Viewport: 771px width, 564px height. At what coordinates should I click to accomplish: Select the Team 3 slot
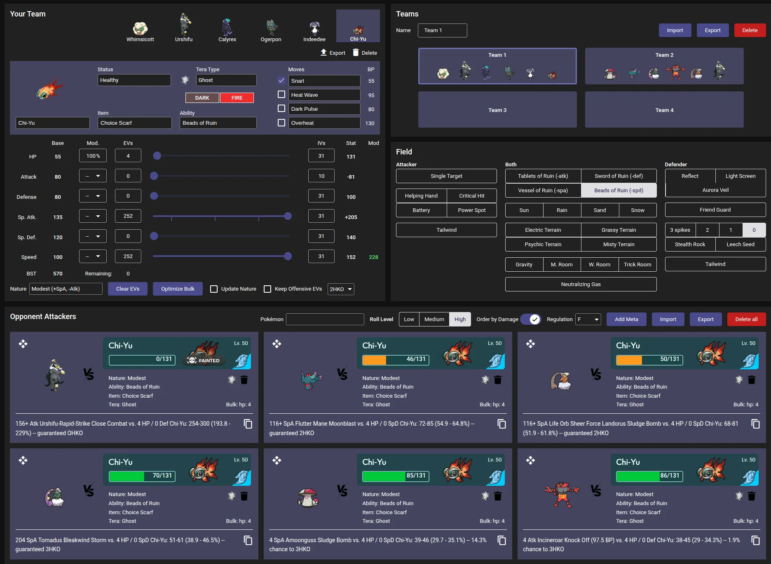(x=497, y=110)
